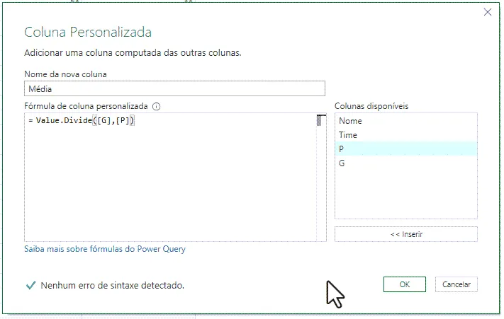
Task: Click the formula editor scrollbar thumb
Action: (319, 120)
